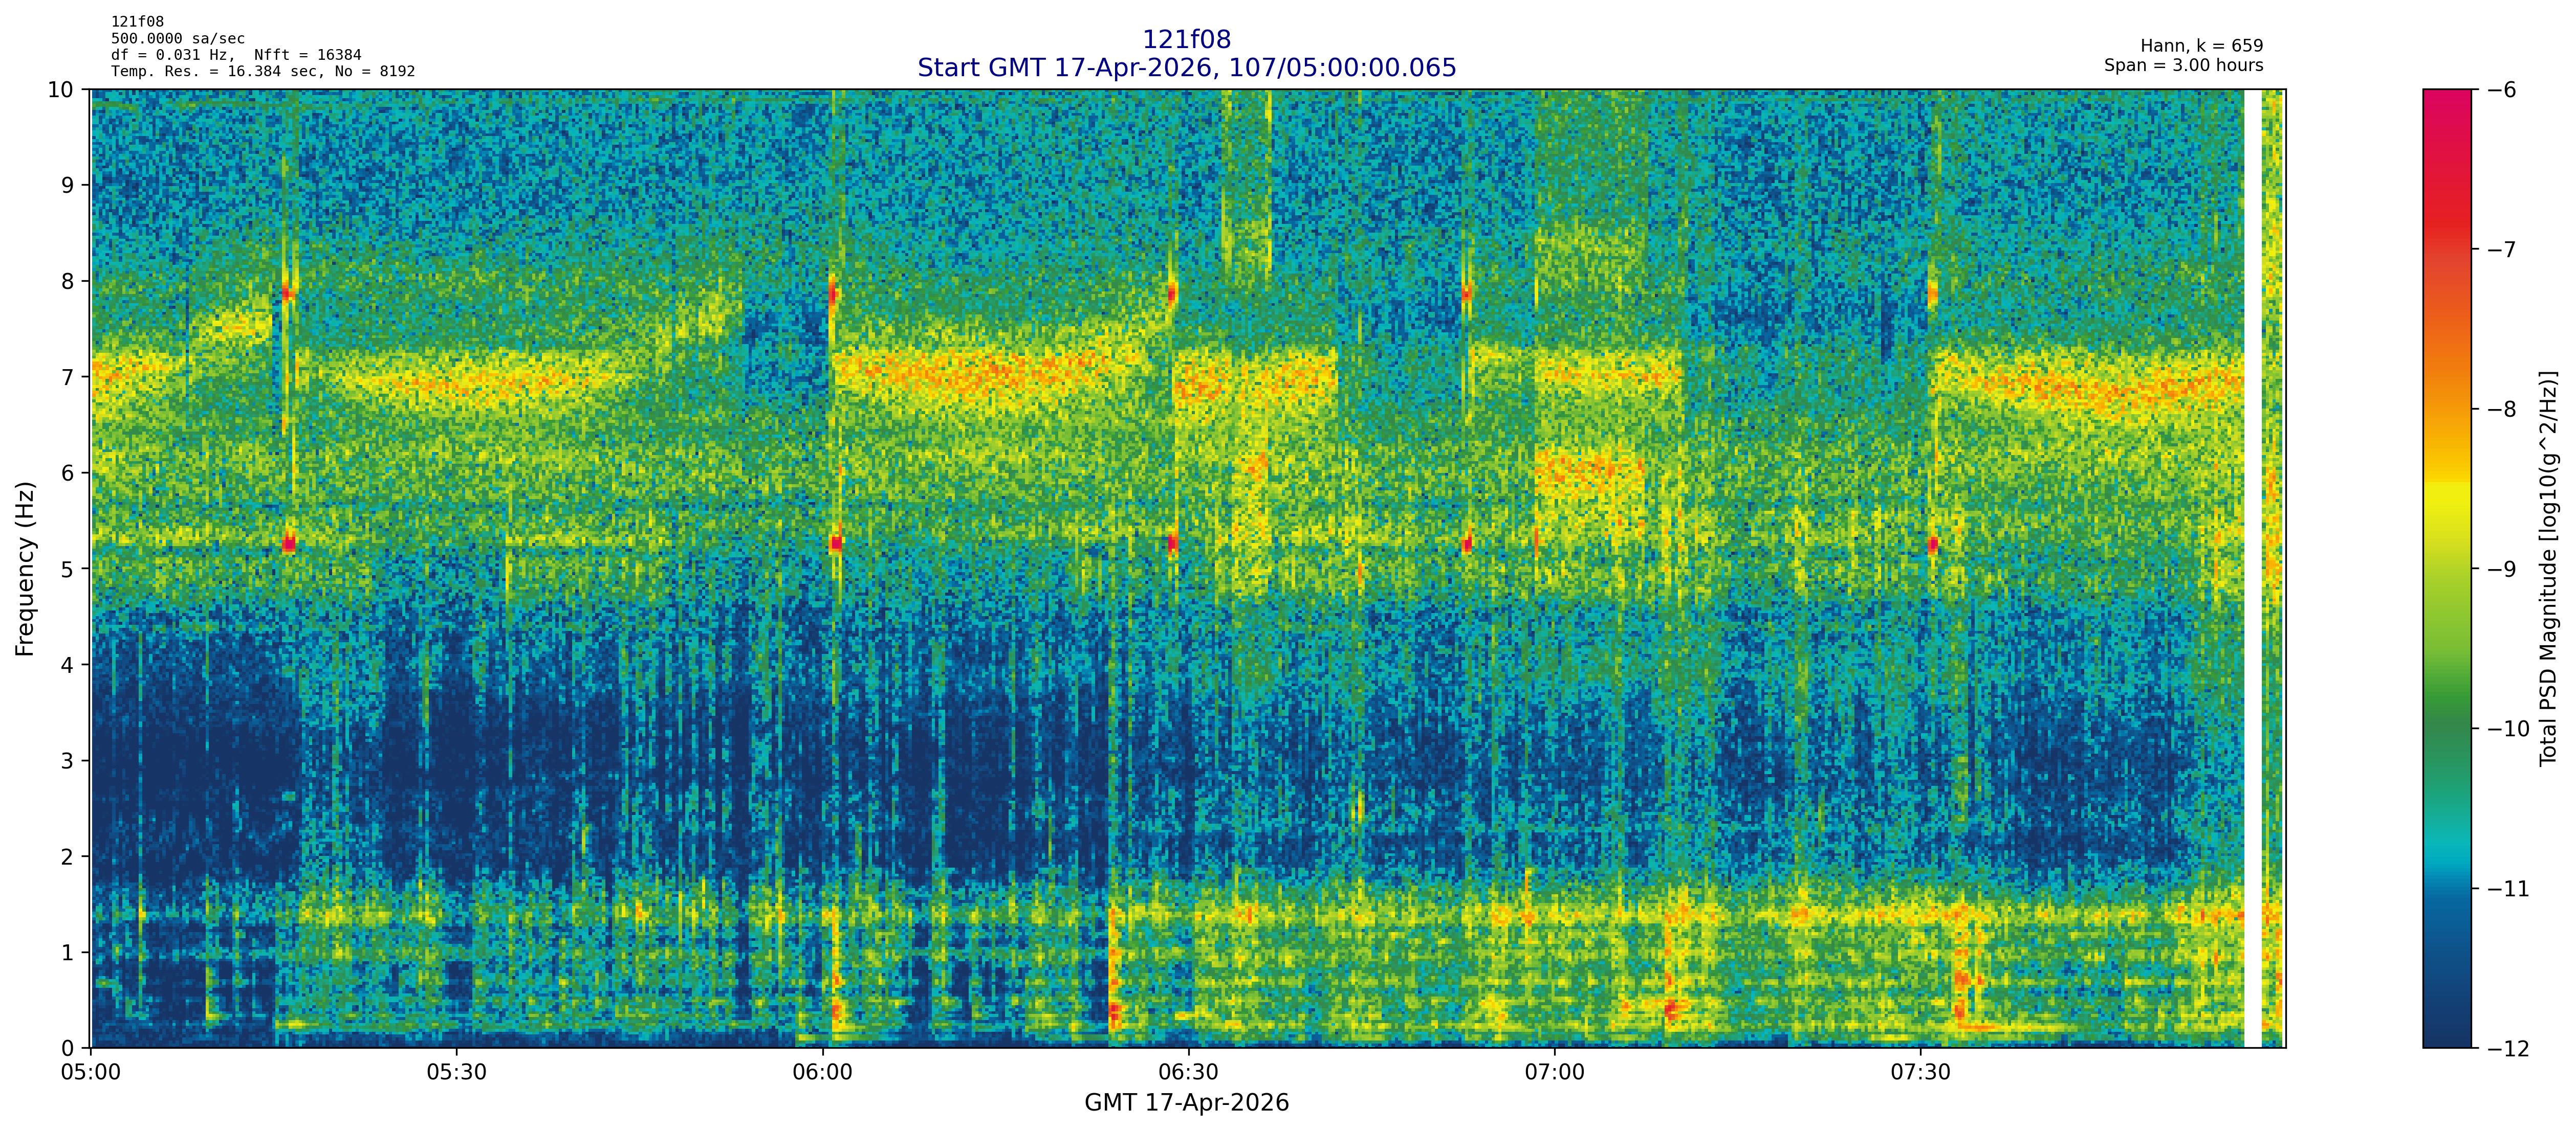Click the frequency tick label 5
2576x1131 pixels.
pos(67,570)
